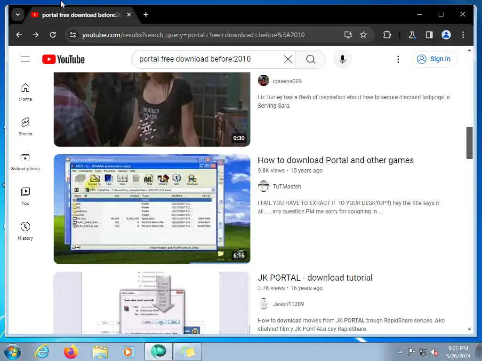Open the Chrome profile avatar
This screenshot has width=482, height=361.
click(x=446, y=35)
